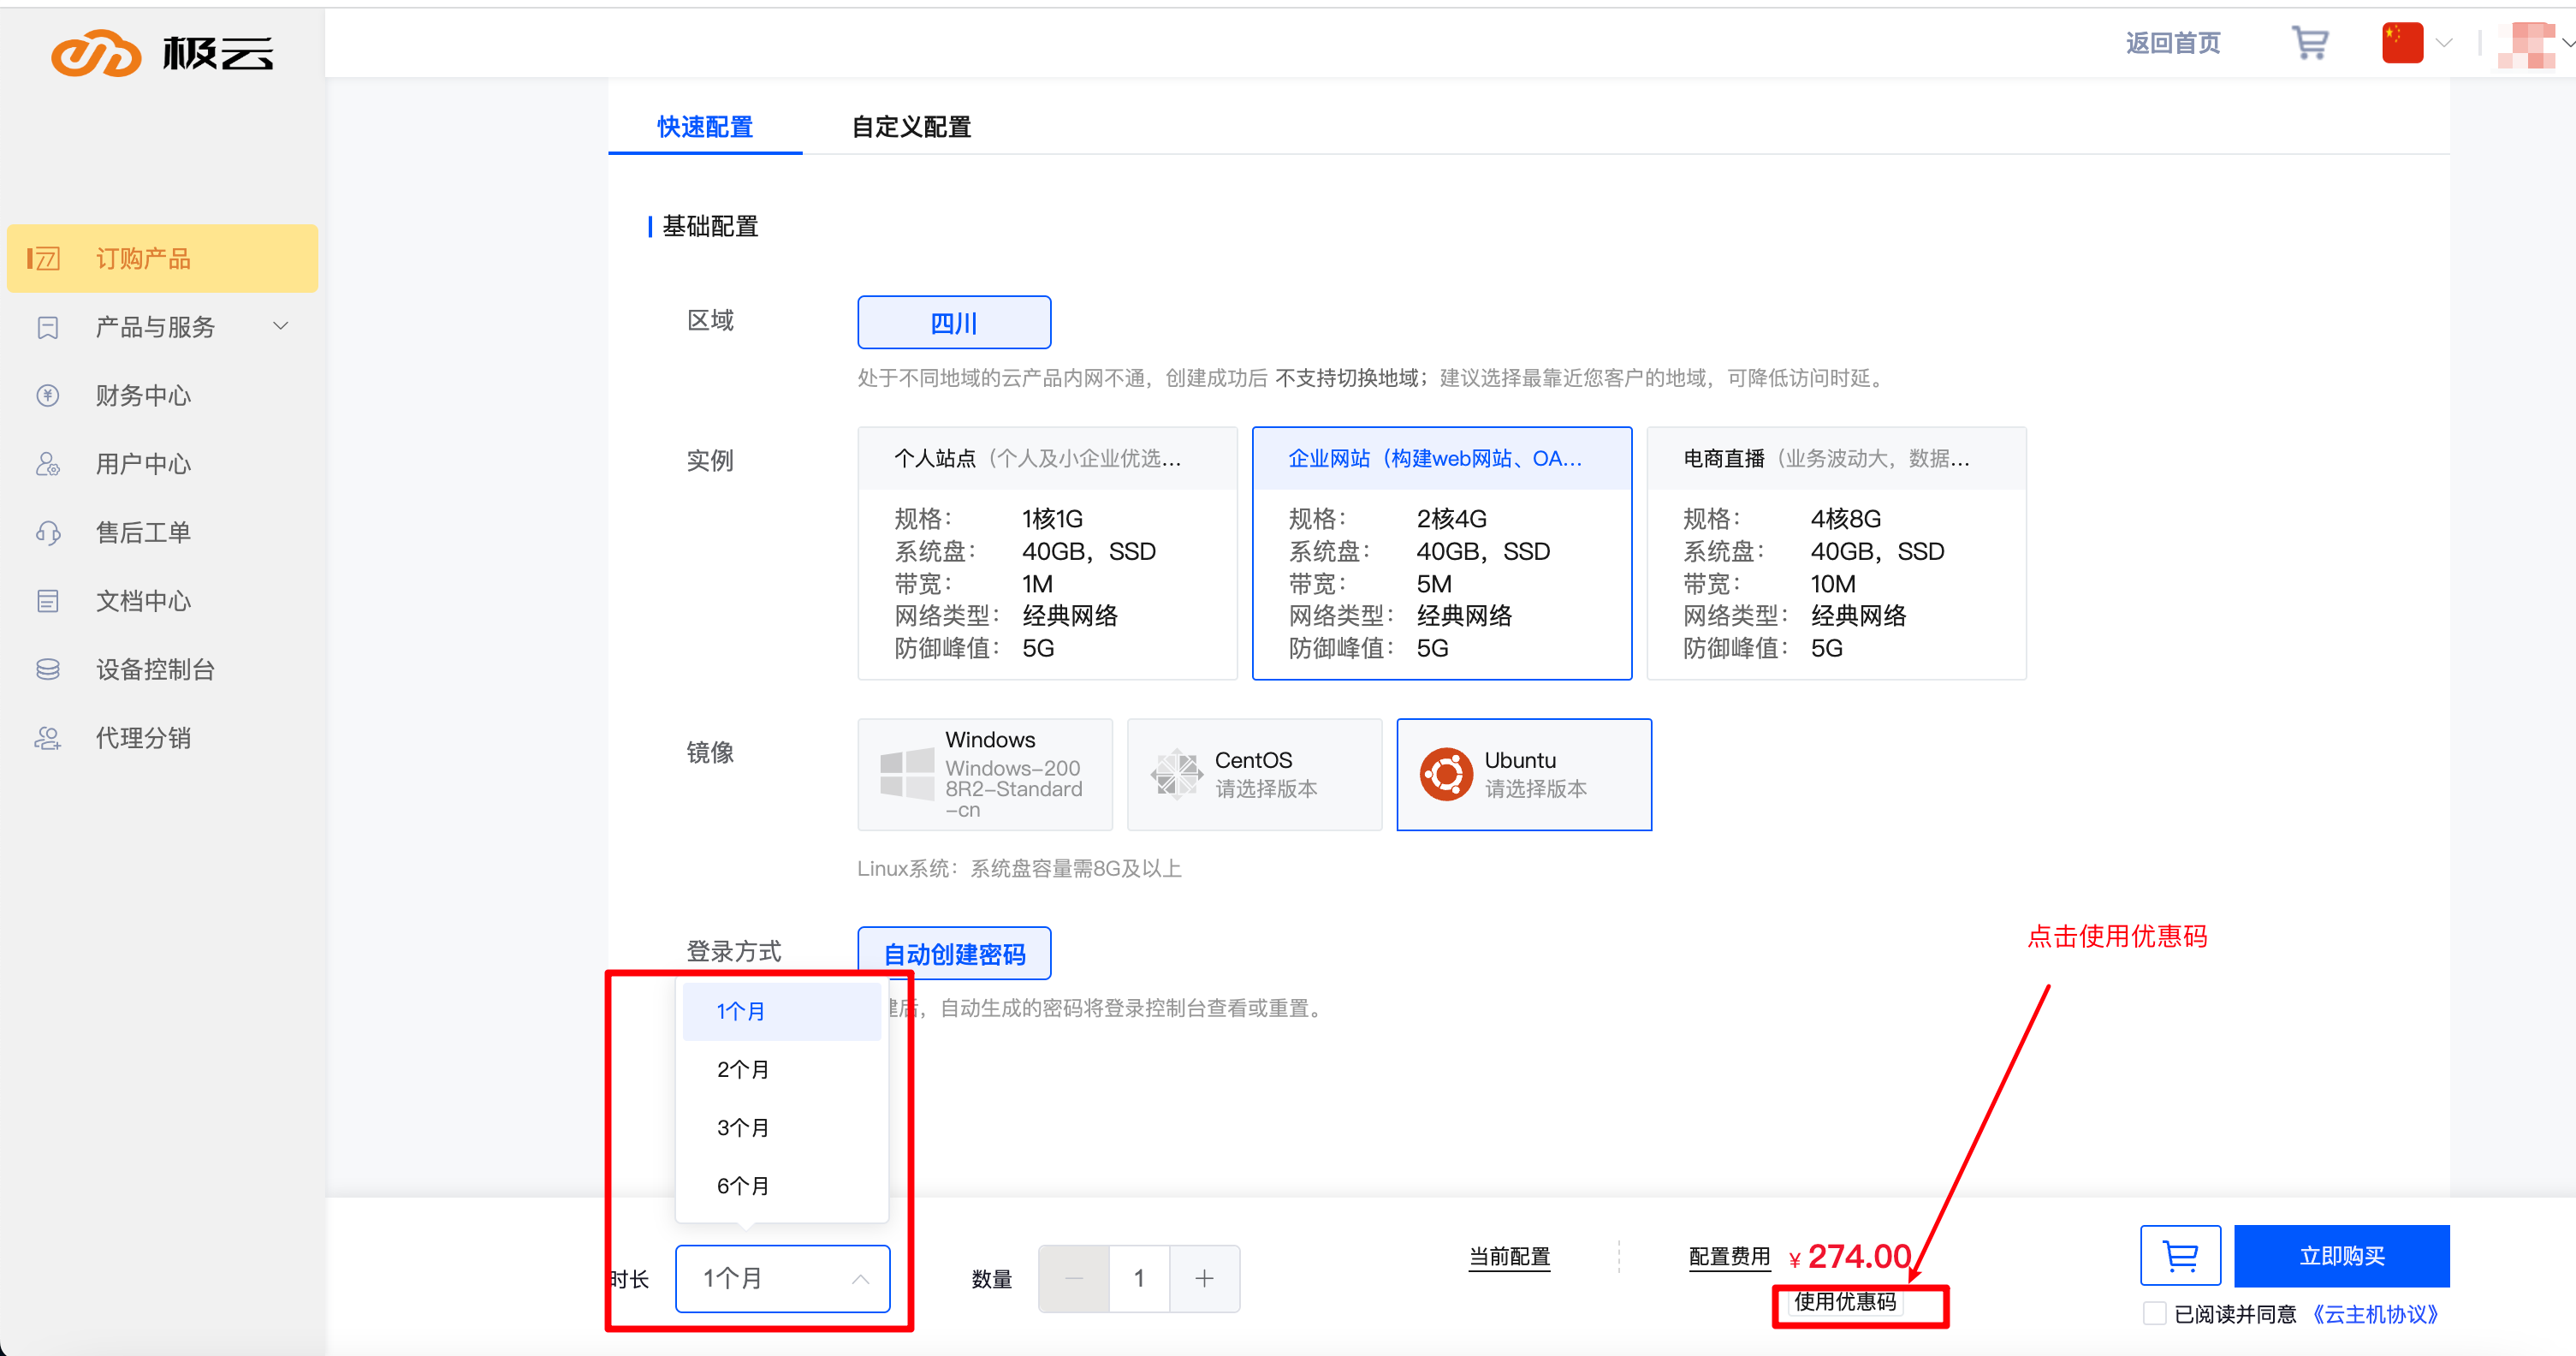Viewport: 2576px width, 1356px height.
Task: Open the 文档中心 sidebar item
Action: point(143,601)
